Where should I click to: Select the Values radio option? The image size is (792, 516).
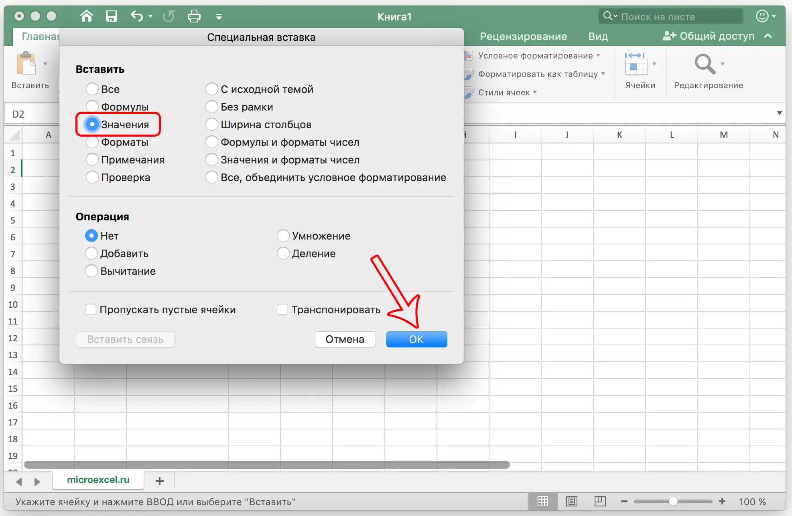(x=92, y=124)
